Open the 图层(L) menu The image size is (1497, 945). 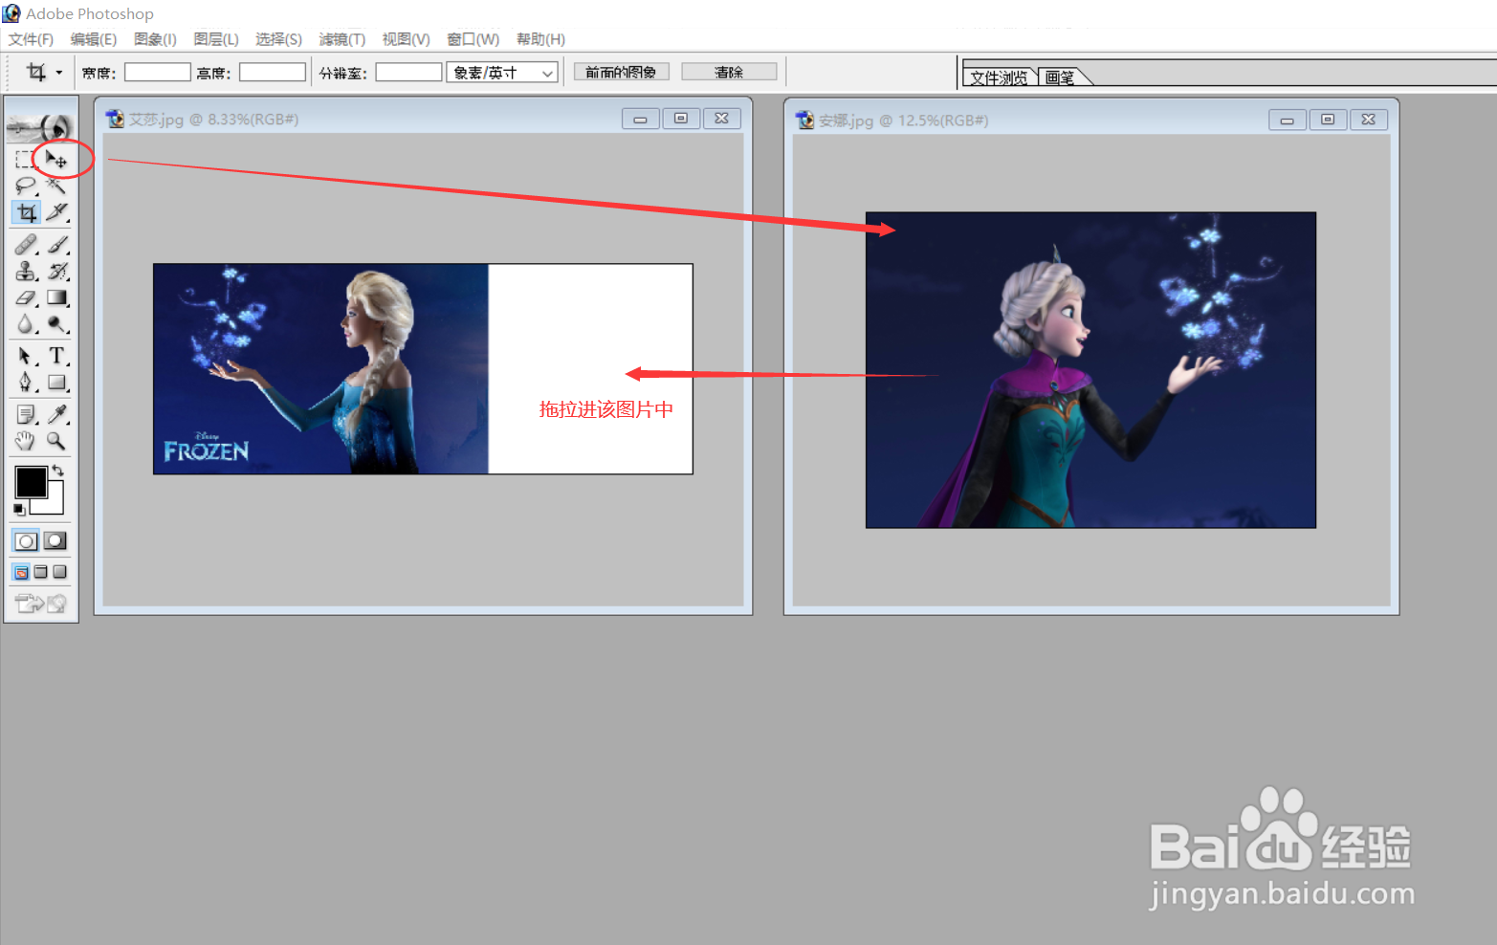216,39
